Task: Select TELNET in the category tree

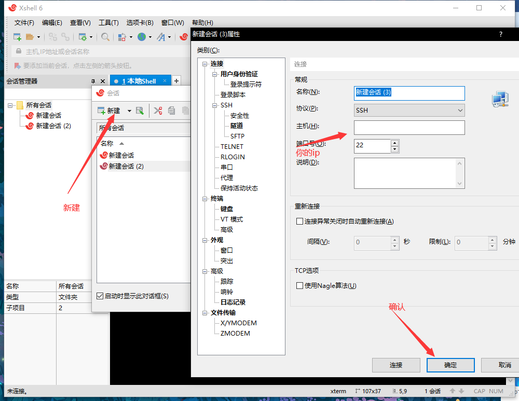Action: tap(231, 147)
